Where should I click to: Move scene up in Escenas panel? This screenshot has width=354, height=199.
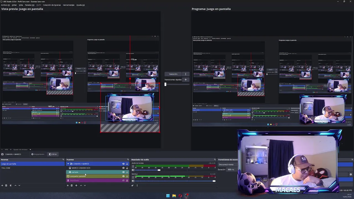(x=15, y=185)
